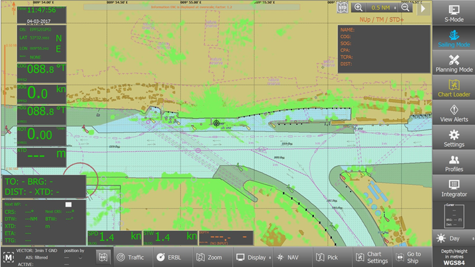Open the Profiles panel
The image size is (475, 267).
[x=453, y=163]
